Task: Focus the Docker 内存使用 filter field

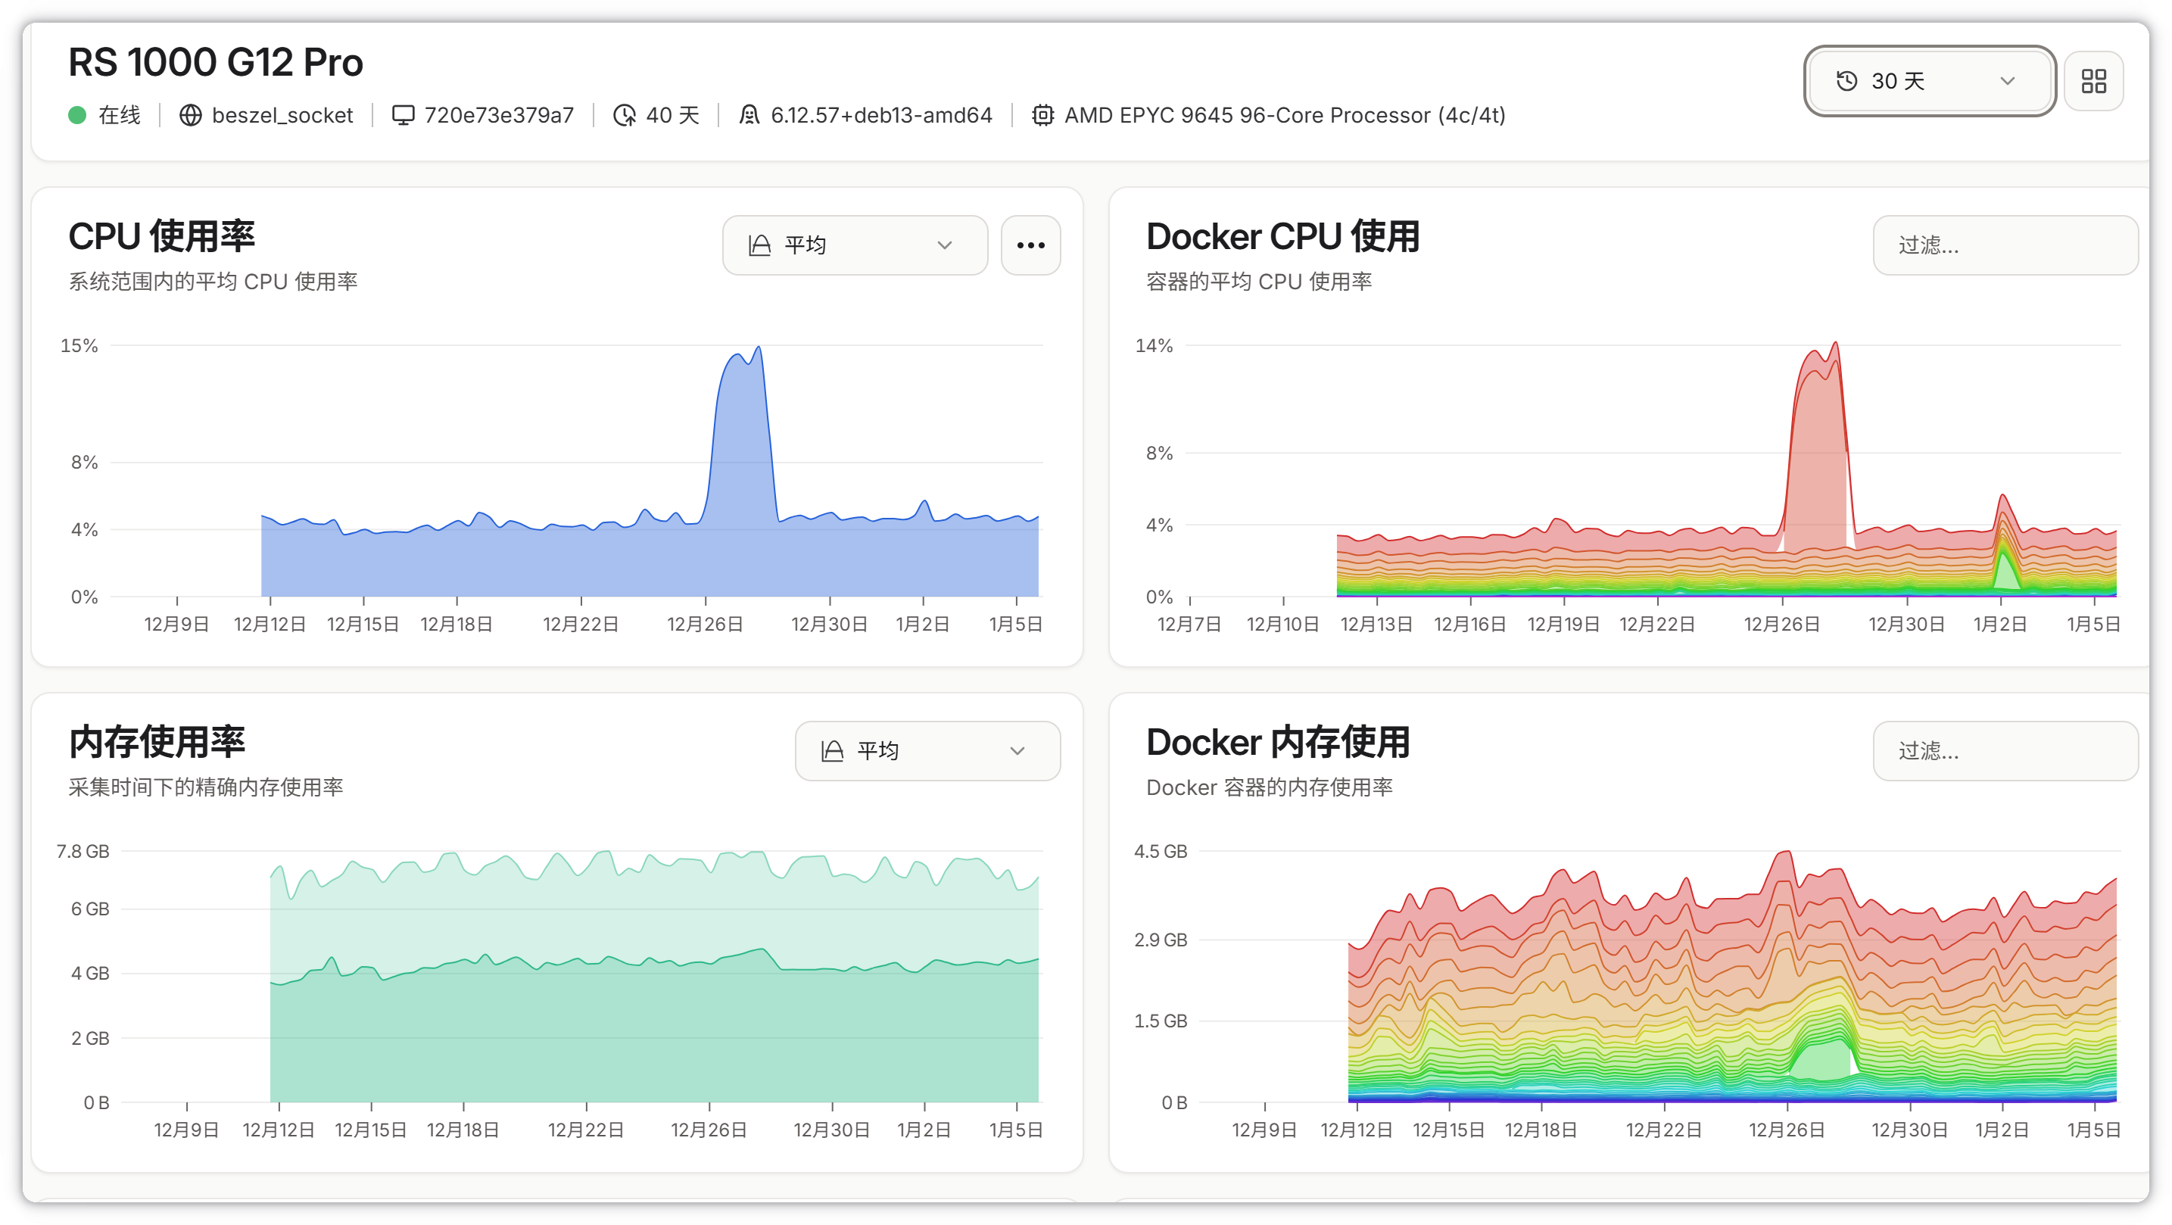Action: (x=2004, y=751)
